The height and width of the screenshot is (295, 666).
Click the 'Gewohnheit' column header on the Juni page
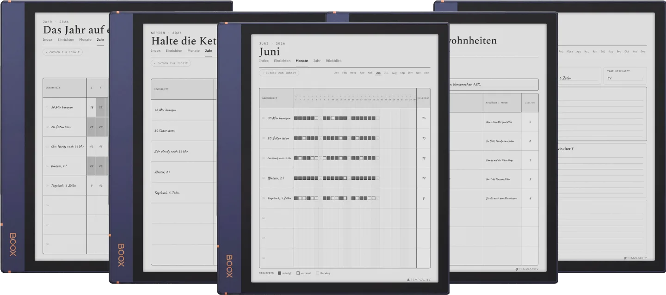pyautogui.click(x=270, y=98)
